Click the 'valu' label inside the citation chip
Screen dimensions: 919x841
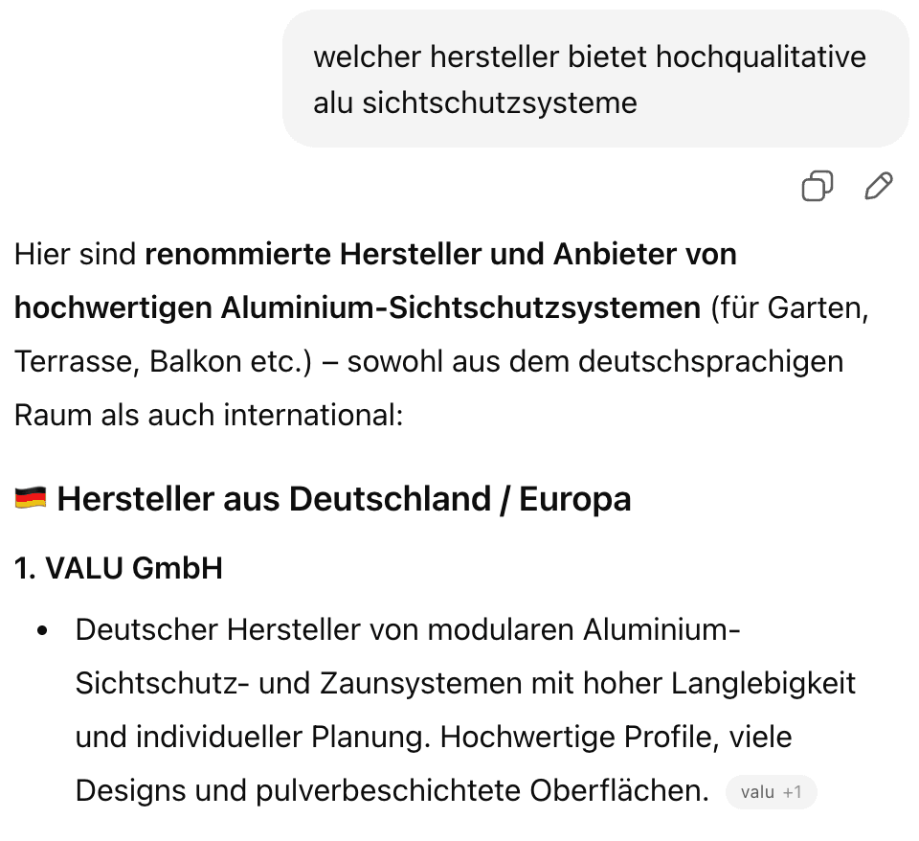(756, 792)
